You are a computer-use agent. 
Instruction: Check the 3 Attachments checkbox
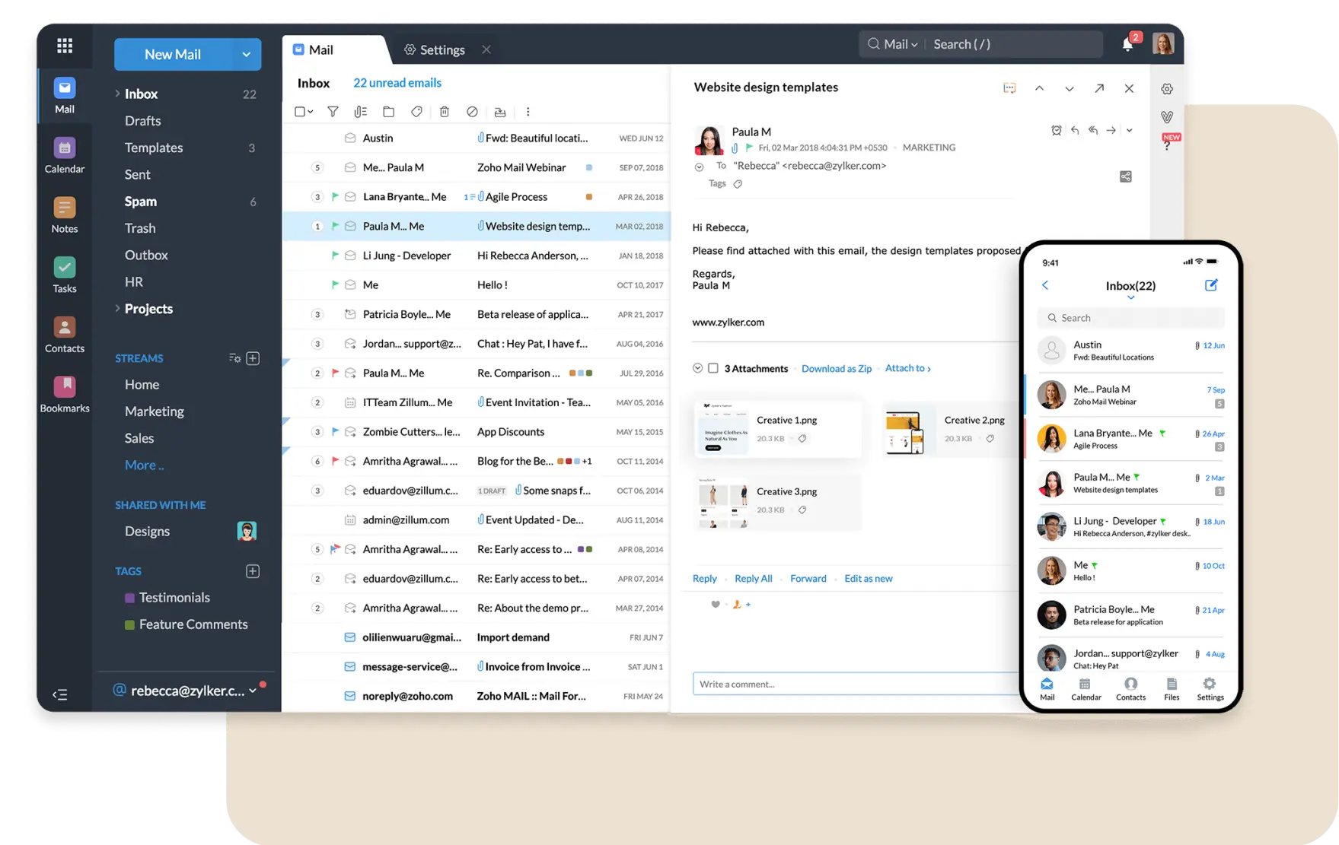pyautogui.click(x=713, y=368)
